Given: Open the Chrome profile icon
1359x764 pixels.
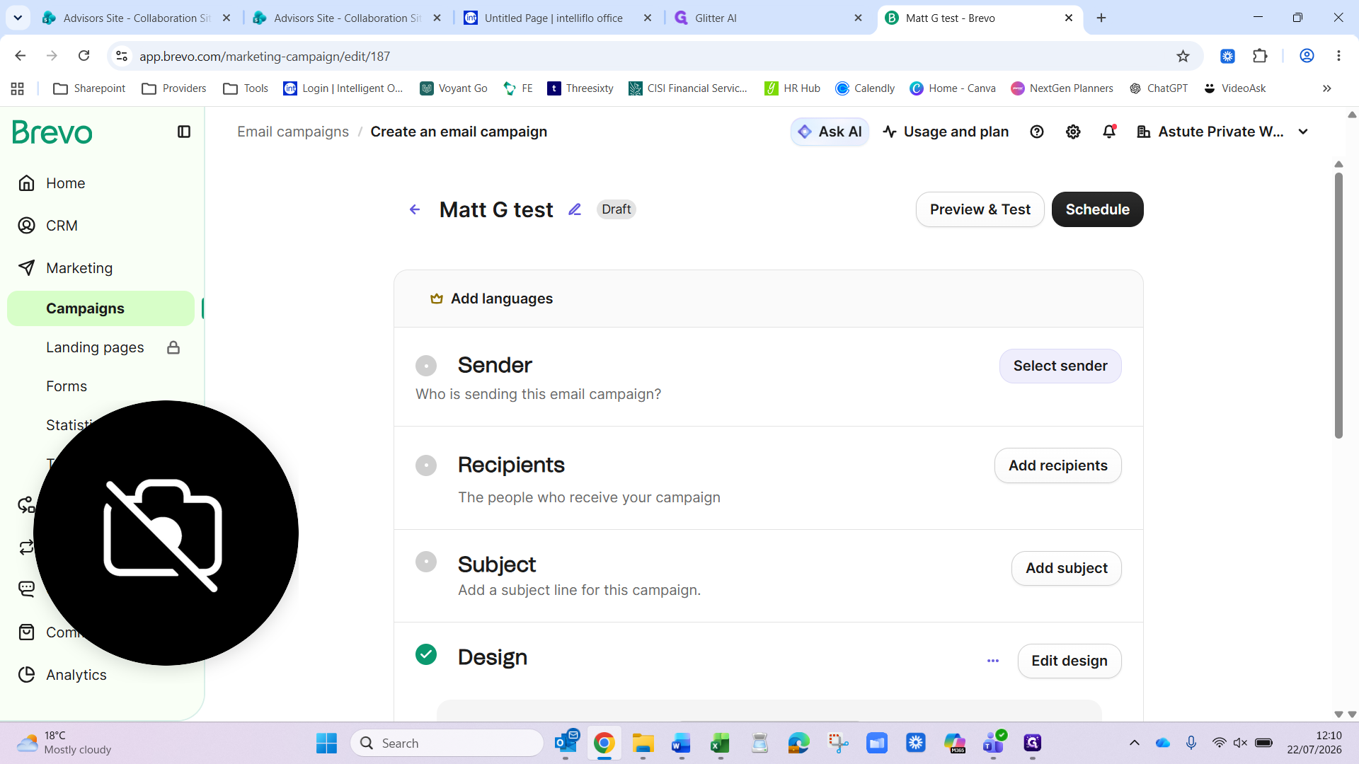Looking at the screenshot, I should (1307, 56).
